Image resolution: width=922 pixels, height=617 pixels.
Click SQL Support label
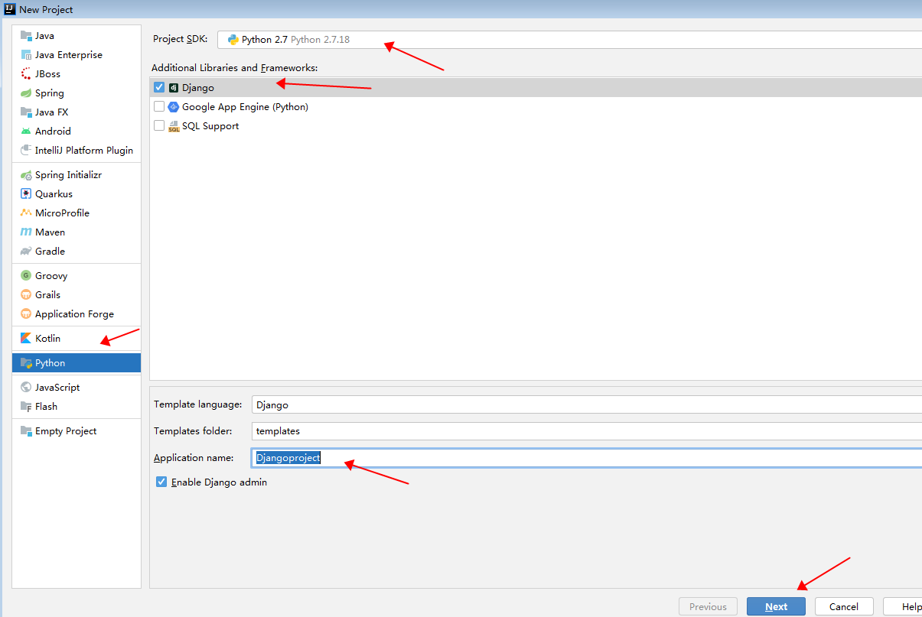point(210,126)
